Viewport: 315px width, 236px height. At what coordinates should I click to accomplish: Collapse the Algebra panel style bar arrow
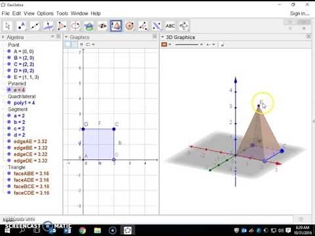pyautogui.click(x=3, y=37)
